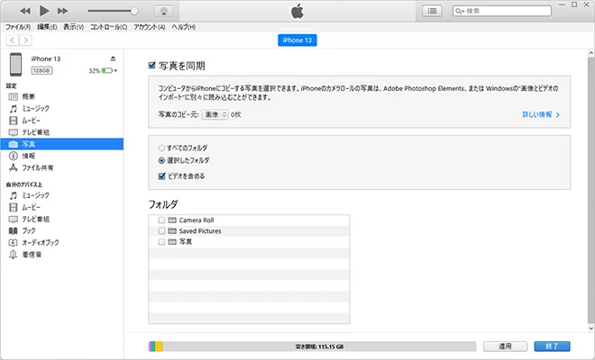Start playback with the play button
Screen dimensions: 595x360
(44, 11)
